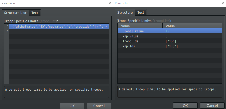Select the Map Ids row
226x109 pixels.
point(170,46)
